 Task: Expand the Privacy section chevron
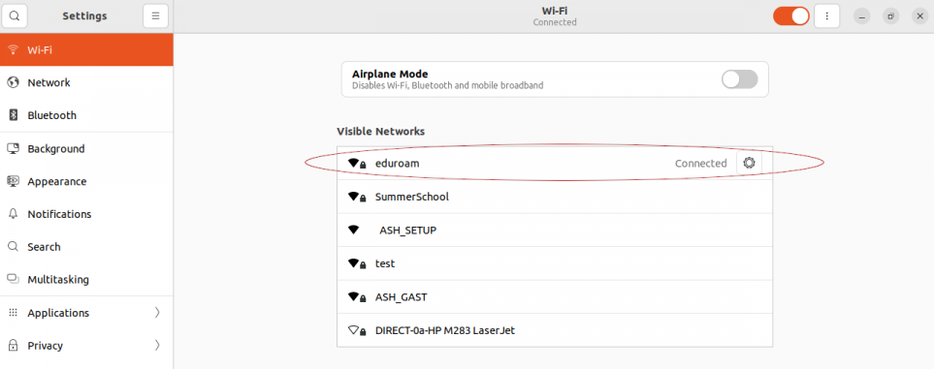pos(157,345)
